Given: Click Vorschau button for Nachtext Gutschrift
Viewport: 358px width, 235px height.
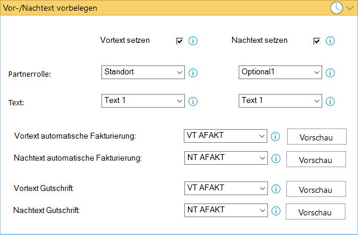Looking at the screenshot, I should 316,212.
